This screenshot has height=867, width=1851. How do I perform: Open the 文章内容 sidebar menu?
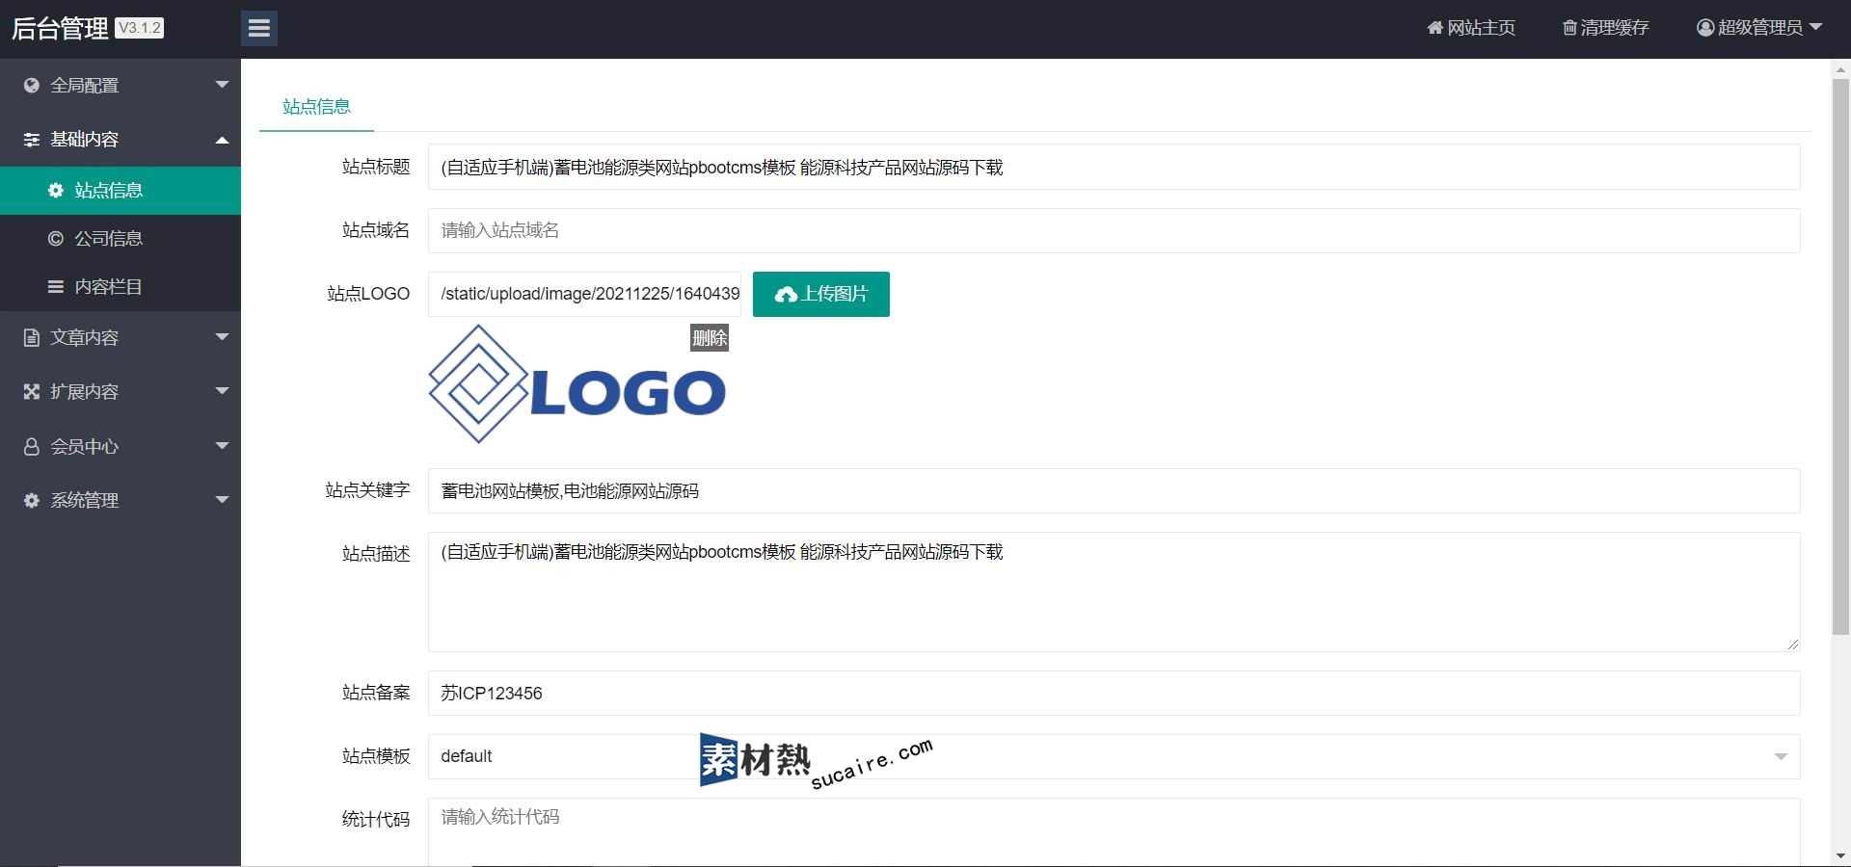121,337
